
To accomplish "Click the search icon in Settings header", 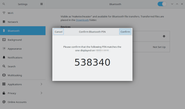I will [4, 4].
